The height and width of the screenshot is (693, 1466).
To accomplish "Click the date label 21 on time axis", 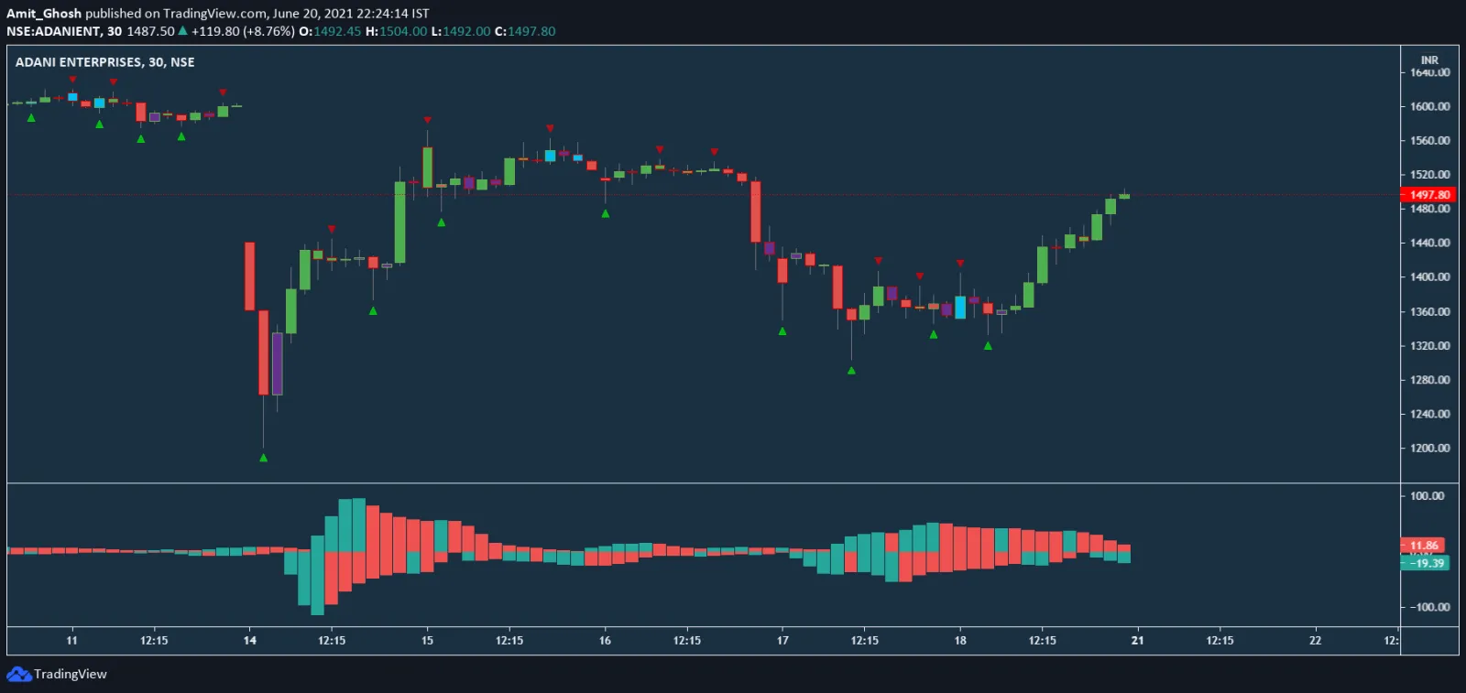I will [1137, 640].
